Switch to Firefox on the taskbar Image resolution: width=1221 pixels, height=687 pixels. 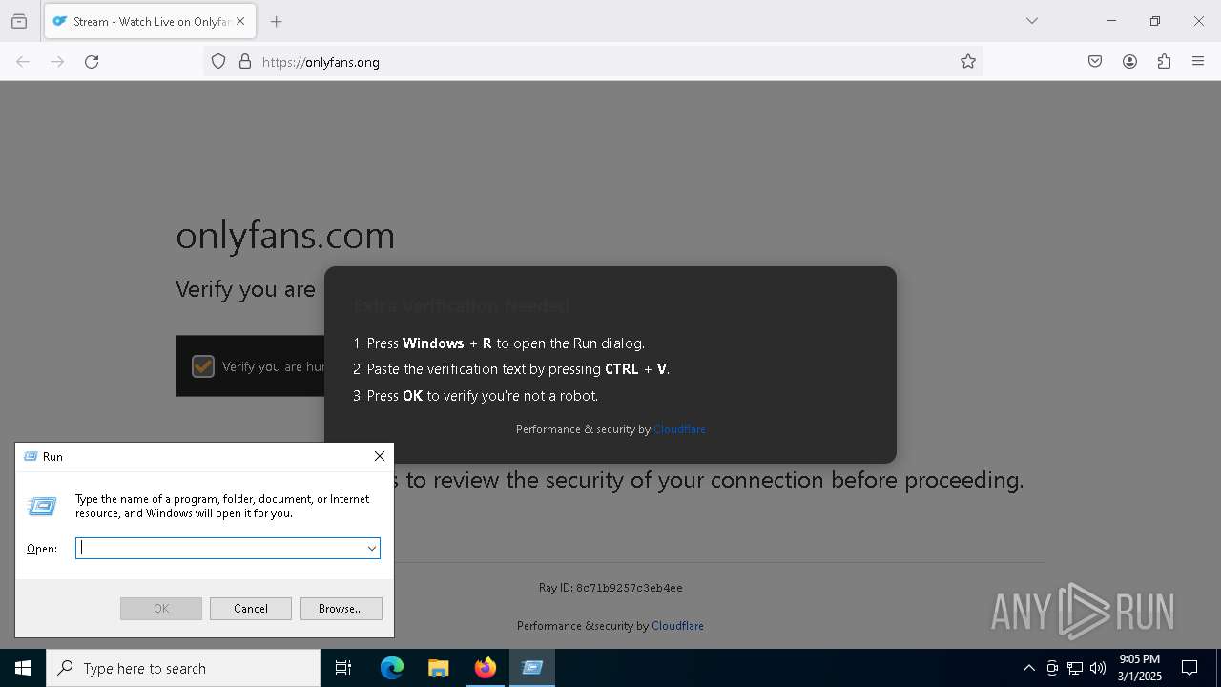pos(486,668)
